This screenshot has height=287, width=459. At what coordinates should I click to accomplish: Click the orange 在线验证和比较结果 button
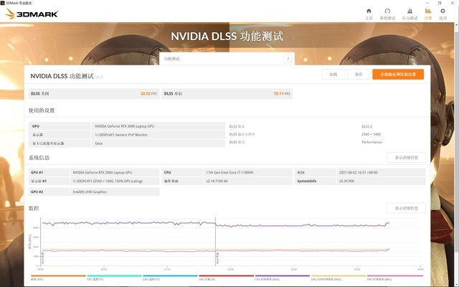tap(398, 75)
